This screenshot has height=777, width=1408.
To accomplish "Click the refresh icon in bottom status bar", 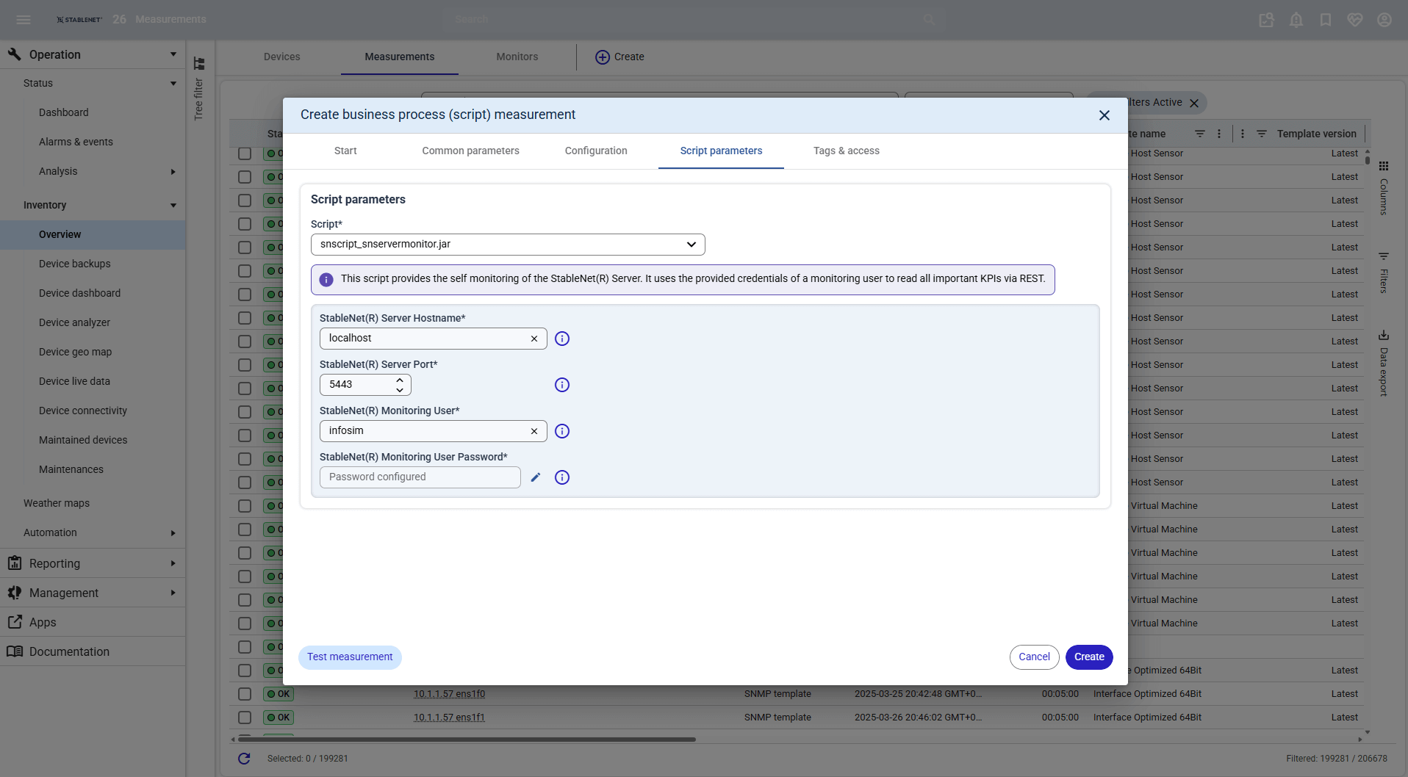I will [244, 759].
